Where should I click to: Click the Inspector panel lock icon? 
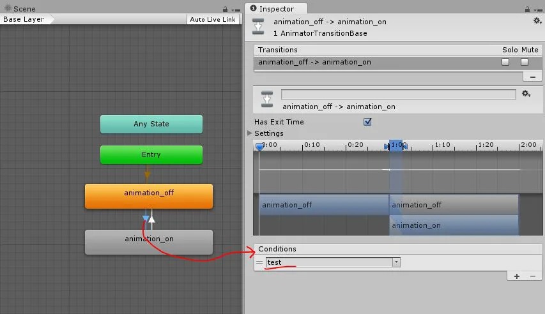pos(527,9)
